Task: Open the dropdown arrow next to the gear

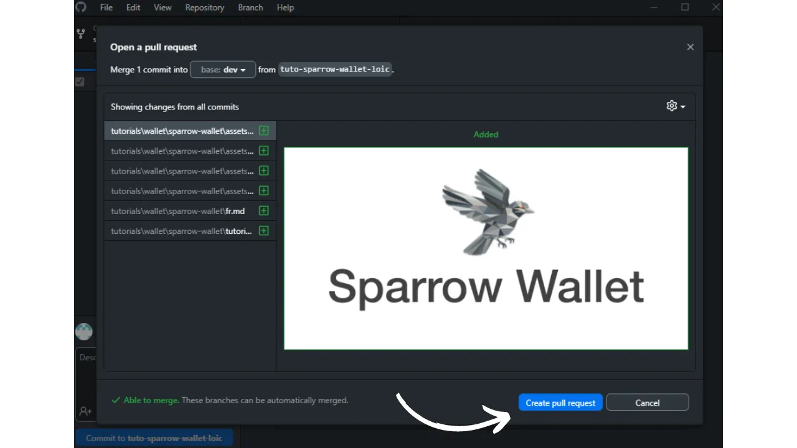Action: (683, 106)
